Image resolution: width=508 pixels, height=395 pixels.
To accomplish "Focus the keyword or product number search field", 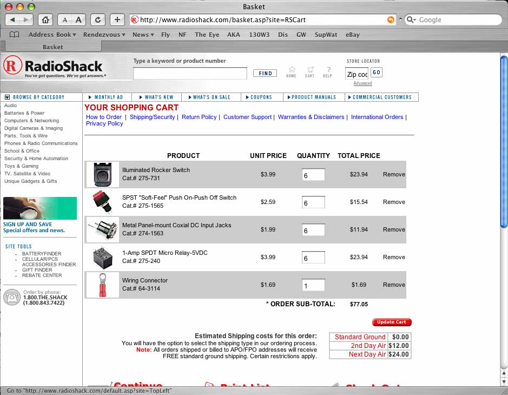I will [x=190, y=73].
